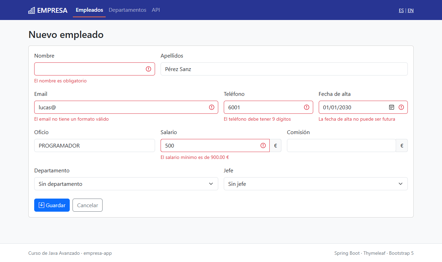Switch language to EN
442x262 pixels.
(411, 10)
